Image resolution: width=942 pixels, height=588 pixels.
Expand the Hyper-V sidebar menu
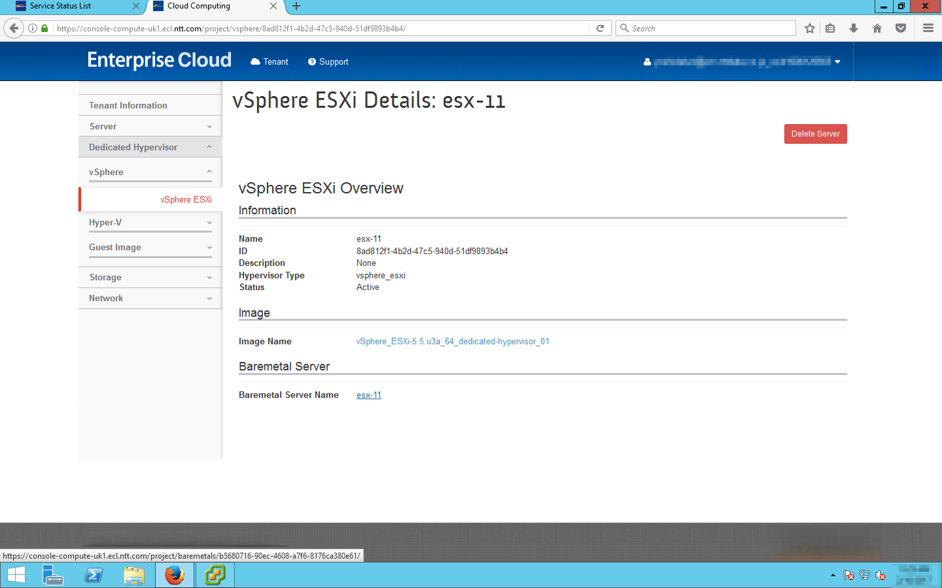[x=150, y=222]
